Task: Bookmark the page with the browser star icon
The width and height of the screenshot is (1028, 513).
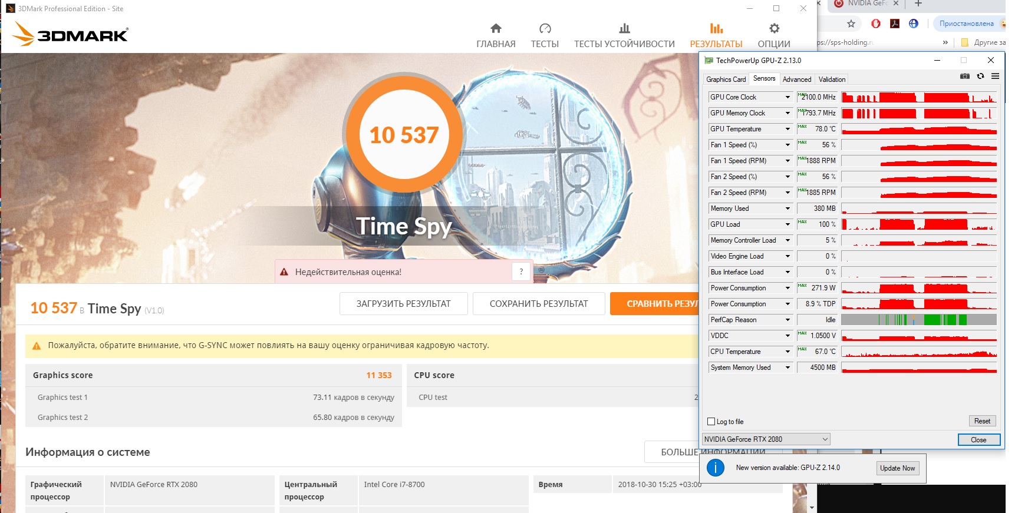Action: 851,24
